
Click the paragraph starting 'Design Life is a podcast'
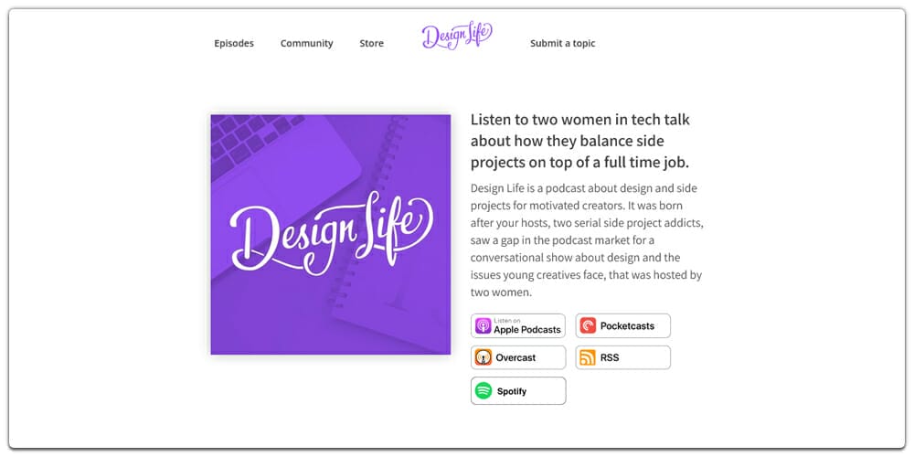586,240
